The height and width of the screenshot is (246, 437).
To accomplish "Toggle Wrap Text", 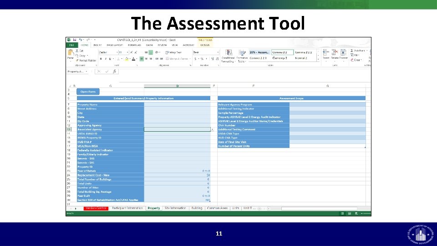I will (x=173, y=52).
